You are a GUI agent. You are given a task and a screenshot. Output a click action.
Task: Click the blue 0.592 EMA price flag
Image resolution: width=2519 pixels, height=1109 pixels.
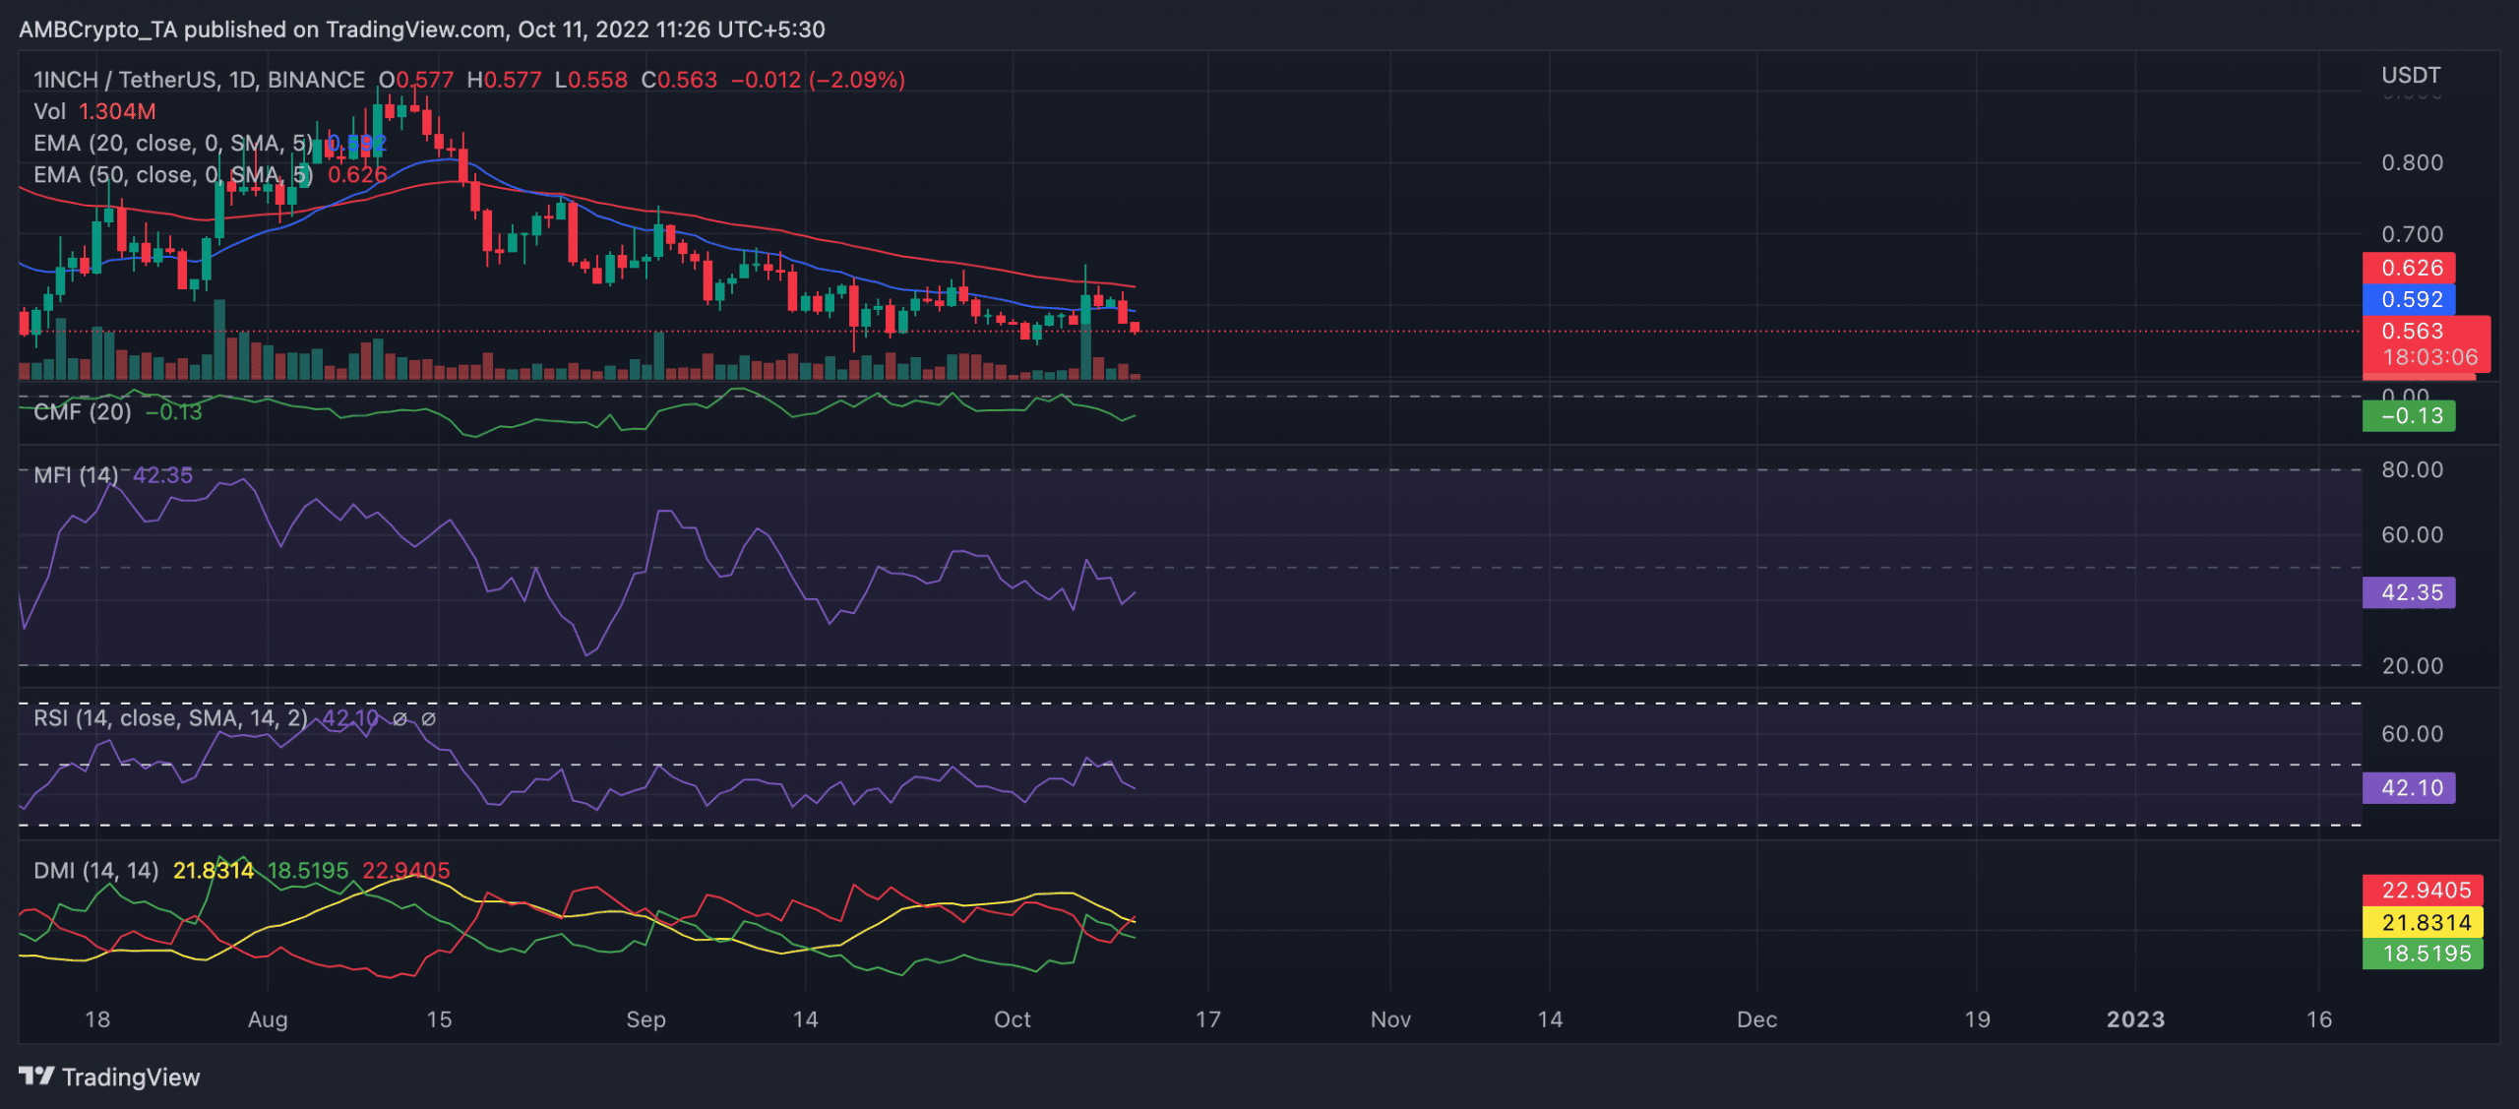(2409, 299)
